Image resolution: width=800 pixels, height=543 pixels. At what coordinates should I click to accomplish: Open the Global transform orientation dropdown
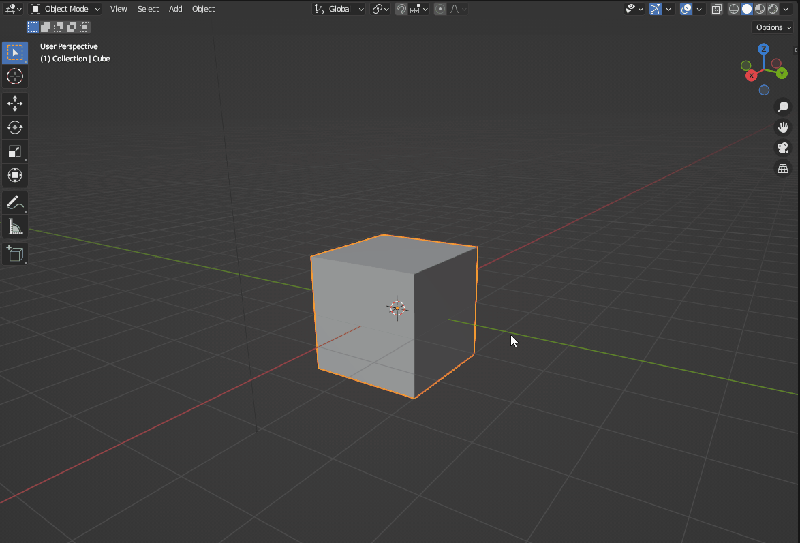coord(339,9)
